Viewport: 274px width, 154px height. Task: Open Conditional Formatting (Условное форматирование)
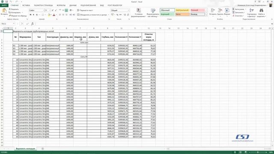[138, 12]
